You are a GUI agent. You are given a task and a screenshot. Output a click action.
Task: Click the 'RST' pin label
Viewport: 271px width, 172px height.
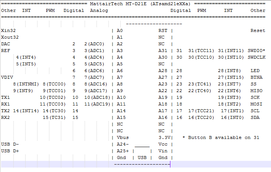[163, 30]
